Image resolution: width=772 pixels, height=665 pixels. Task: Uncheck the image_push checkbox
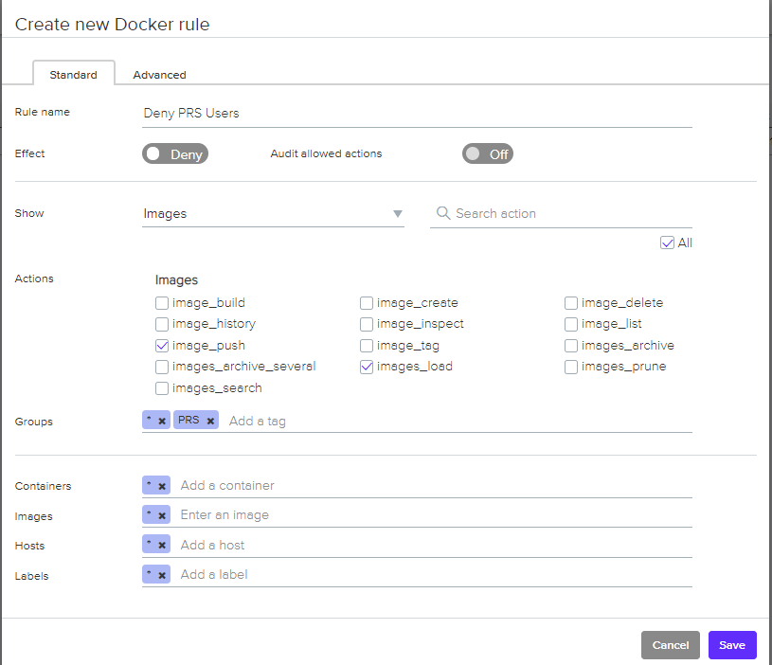[x=162, y=346]
